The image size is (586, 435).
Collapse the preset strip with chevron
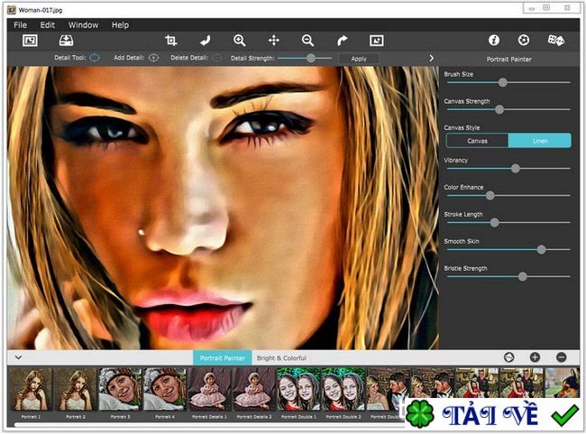click(19, 358)
